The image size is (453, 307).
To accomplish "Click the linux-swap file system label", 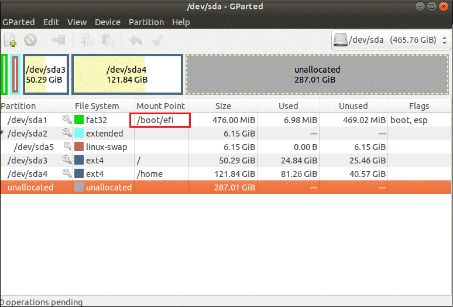I will [x=107, y=147].
